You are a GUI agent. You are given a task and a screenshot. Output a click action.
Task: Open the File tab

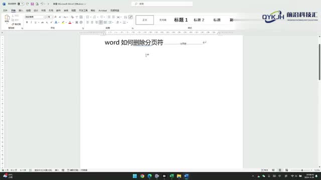pyautogui.click(x=5, y=10)
